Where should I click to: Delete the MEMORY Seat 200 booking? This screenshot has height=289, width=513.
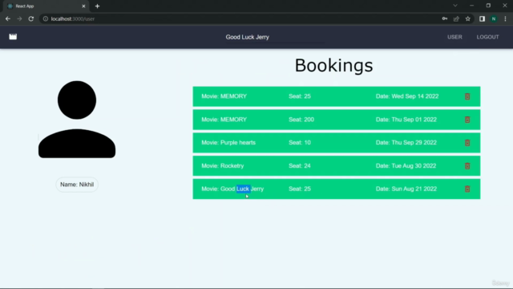[467, 120]
